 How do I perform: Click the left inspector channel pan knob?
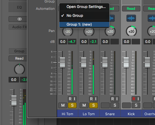coord(19,69)
